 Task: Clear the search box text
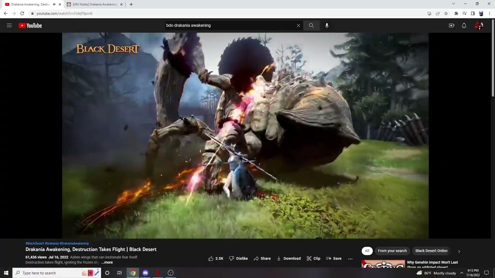[x=298, y=25]
